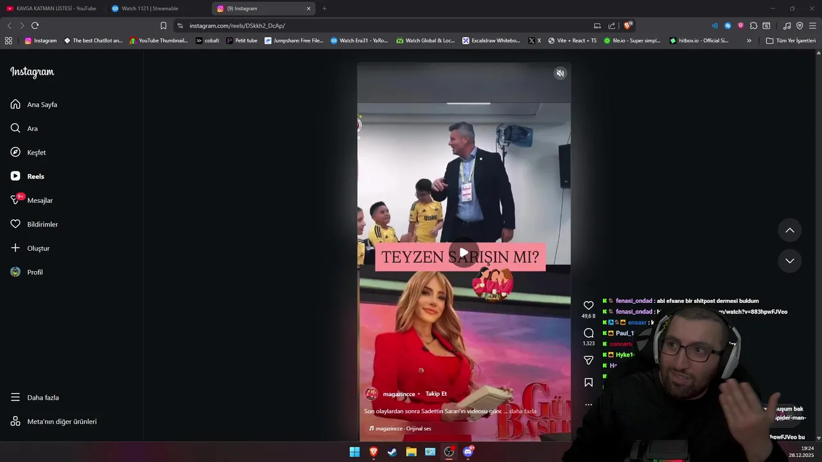Click Oluştur to create a post
Image resolution: width=822 pixels, height=462 pixels.
[30, 248]
